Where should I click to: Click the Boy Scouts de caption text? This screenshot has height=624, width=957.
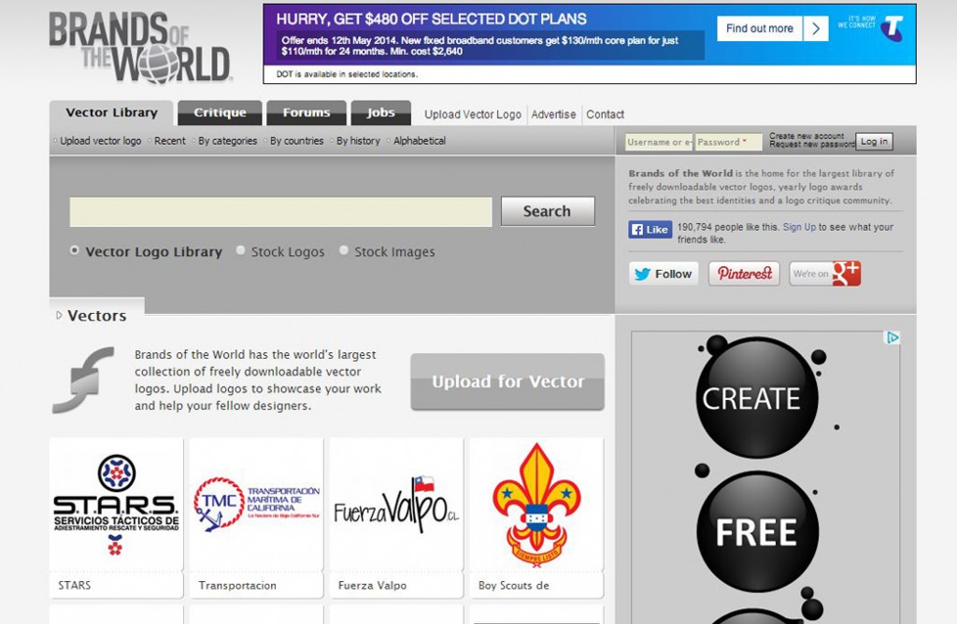point(514,586)
